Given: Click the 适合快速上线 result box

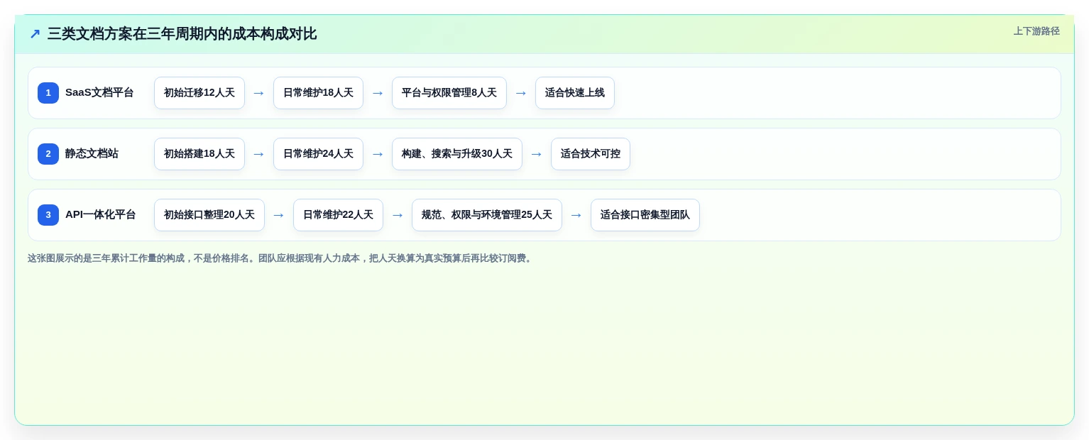Looking at the screenshot, I should point(575,93).
